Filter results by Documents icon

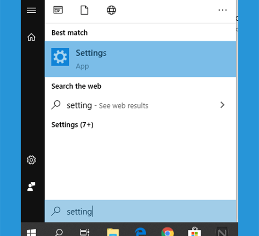[x=84, y=10]
